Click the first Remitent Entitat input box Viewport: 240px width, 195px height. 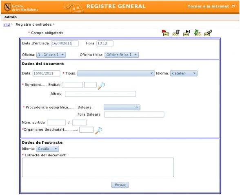click(x=72, y=85)
